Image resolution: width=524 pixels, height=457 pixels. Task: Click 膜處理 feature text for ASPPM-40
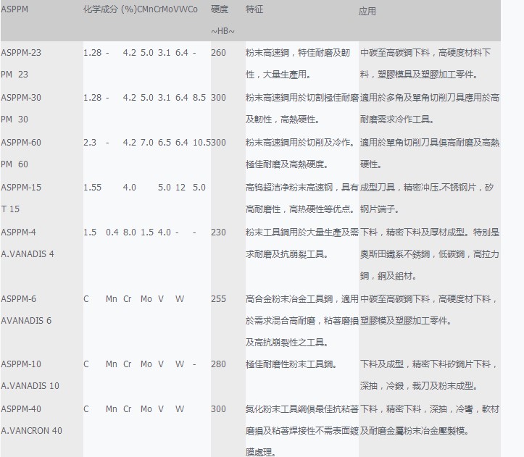point(261,453)
